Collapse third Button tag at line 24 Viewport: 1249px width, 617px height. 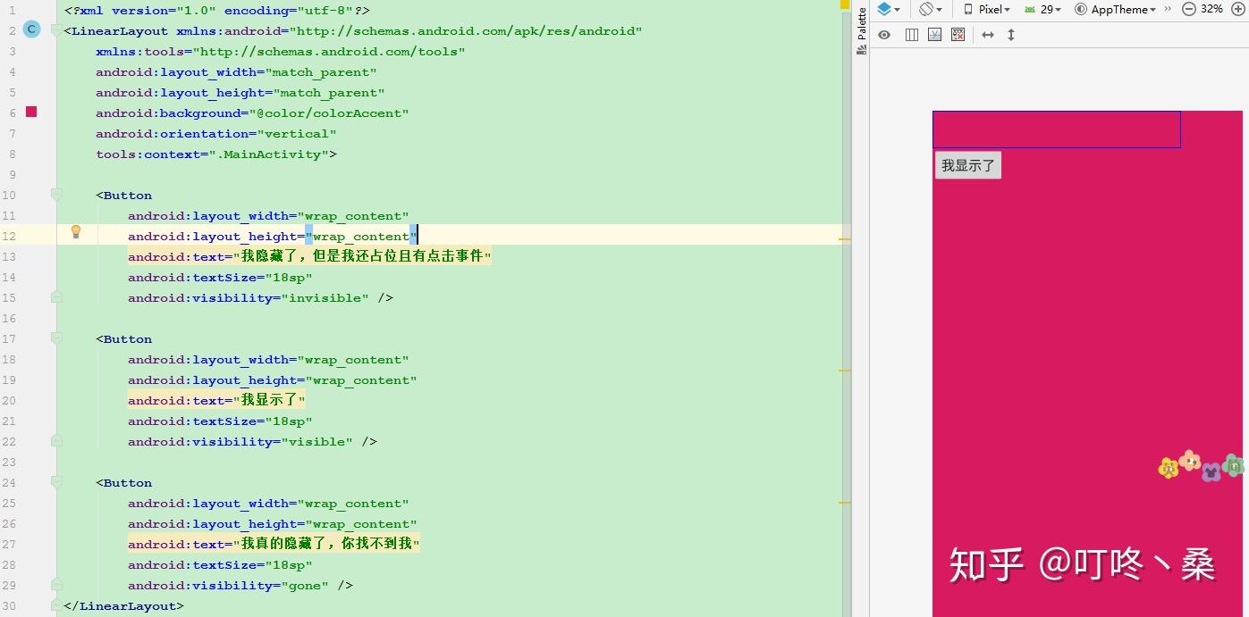(x=57, y=482)
